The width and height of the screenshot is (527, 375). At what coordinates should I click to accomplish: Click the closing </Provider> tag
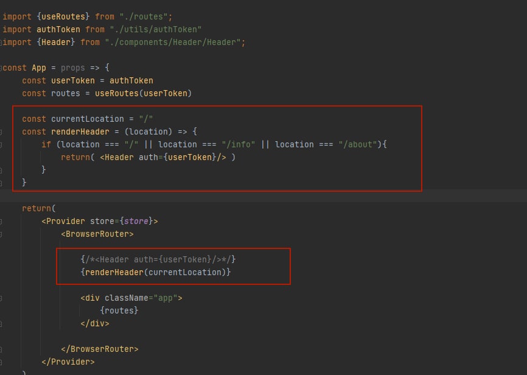(x=68, y=362)
